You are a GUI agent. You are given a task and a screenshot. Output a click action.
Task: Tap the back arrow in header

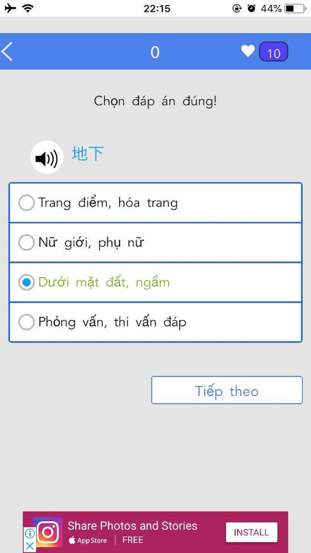point(7,51)
